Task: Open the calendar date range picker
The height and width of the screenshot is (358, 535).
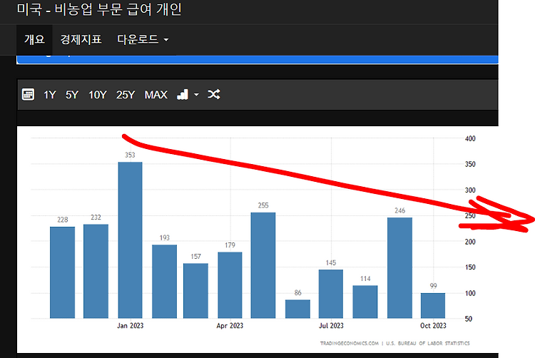Action: [x=28, y=94]
